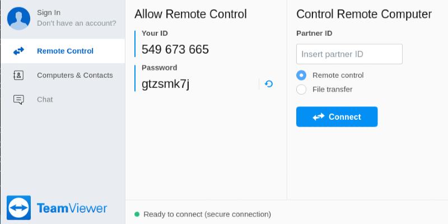The width and height of the screenshot is (448, 224).
Task: Open the Remote Control tab label
Action: point(65,51)
